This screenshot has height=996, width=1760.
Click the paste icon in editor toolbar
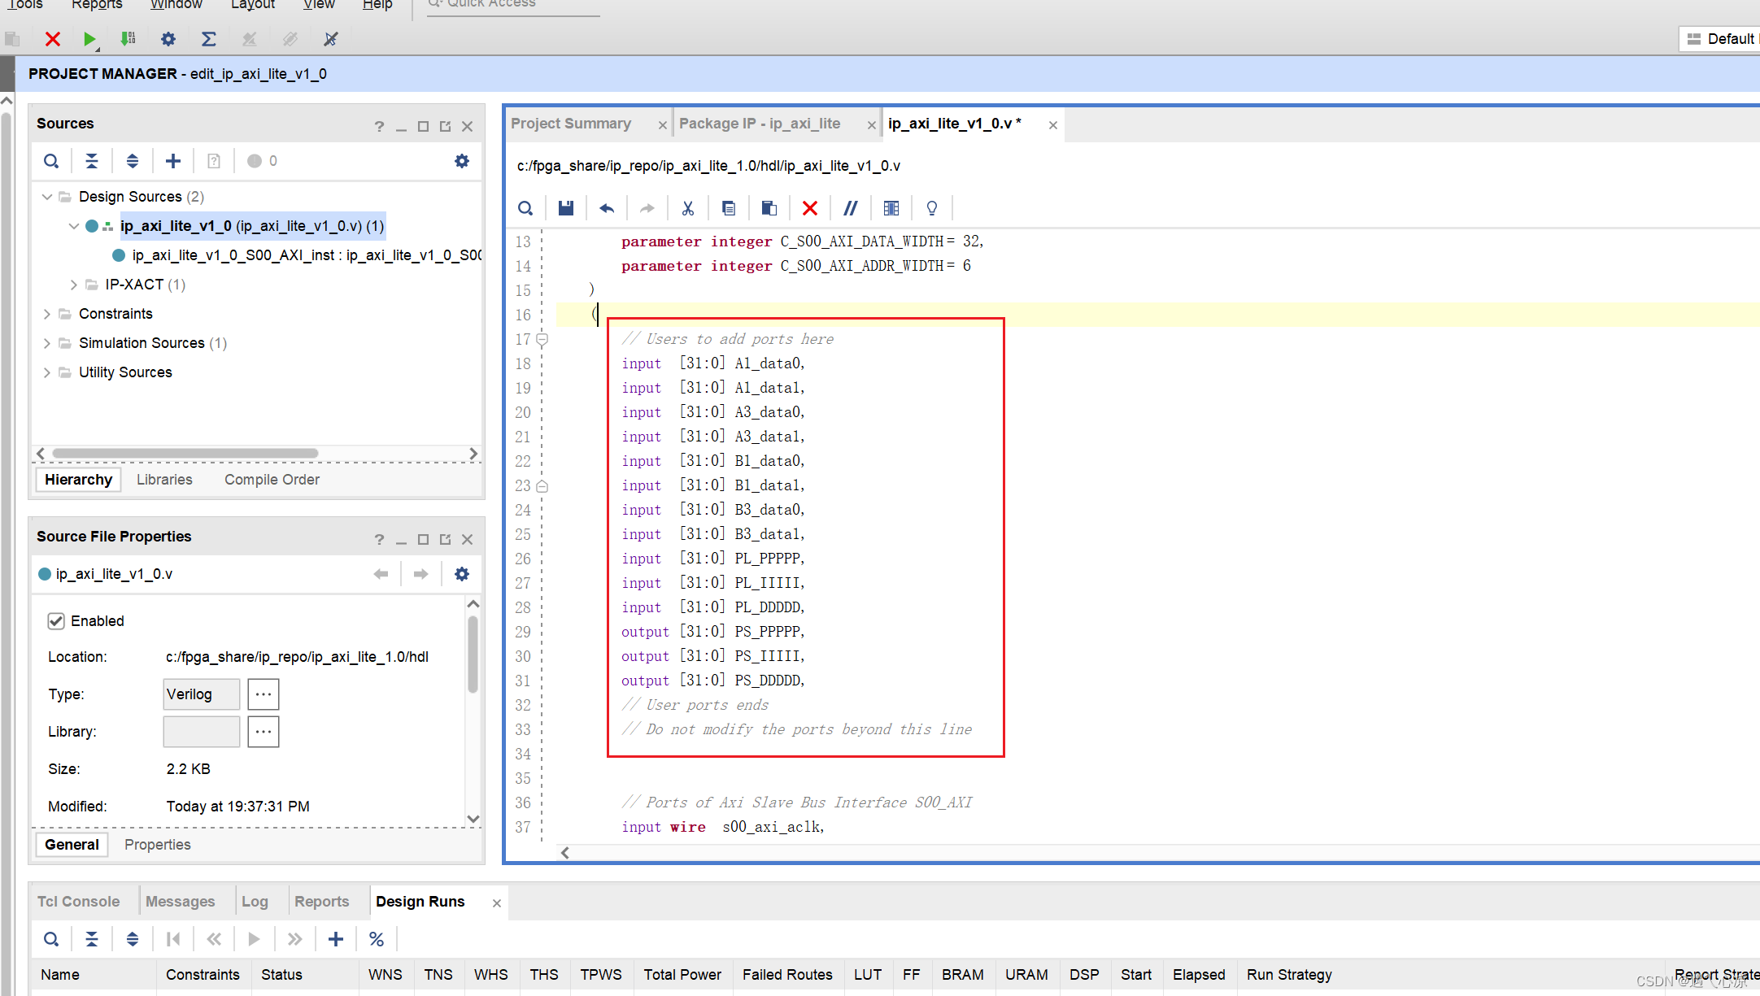768,207
